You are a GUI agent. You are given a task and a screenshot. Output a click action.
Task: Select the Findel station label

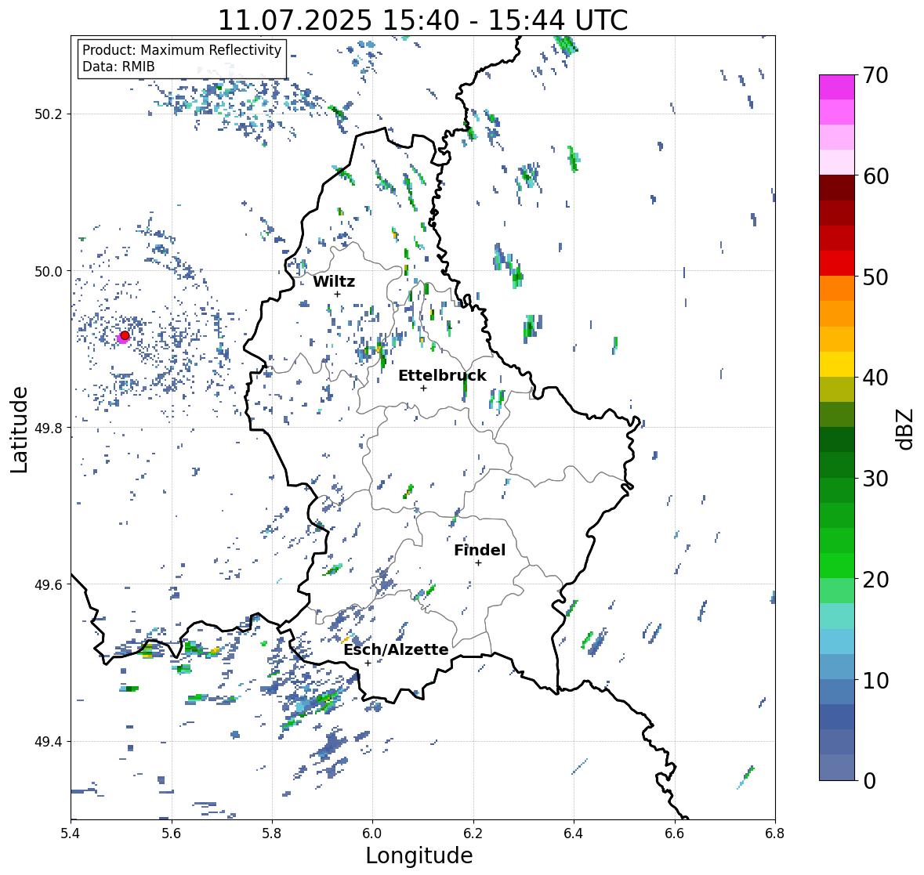point(479,550)
